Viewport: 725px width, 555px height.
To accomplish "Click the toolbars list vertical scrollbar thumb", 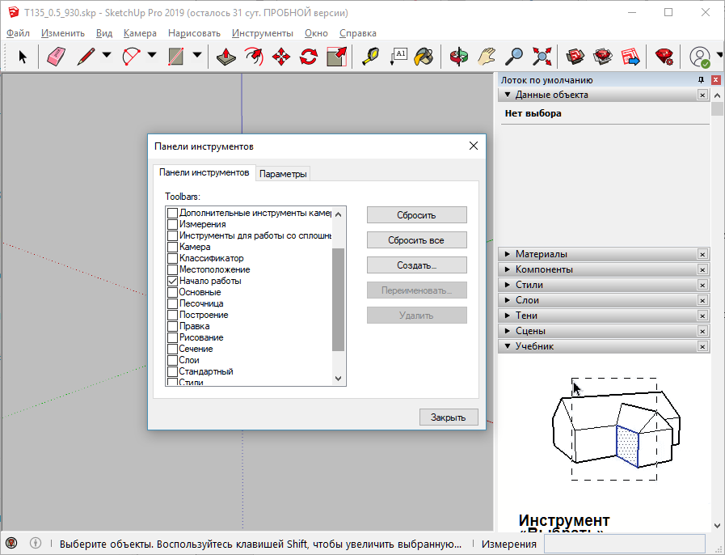I will click(338, 299).
